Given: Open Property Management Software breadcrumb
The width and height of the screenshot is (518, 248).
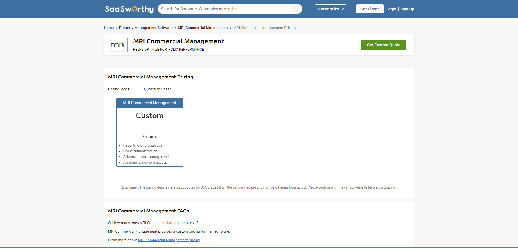Looking at the screenshot, I should pos(146,28).
